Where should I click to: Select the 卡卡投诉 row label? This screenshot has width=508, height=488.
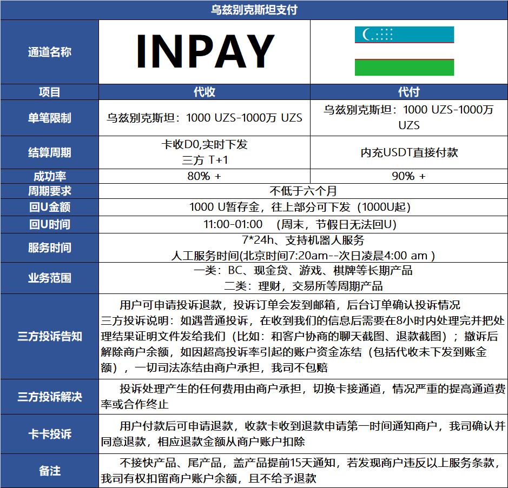[49, 434]
